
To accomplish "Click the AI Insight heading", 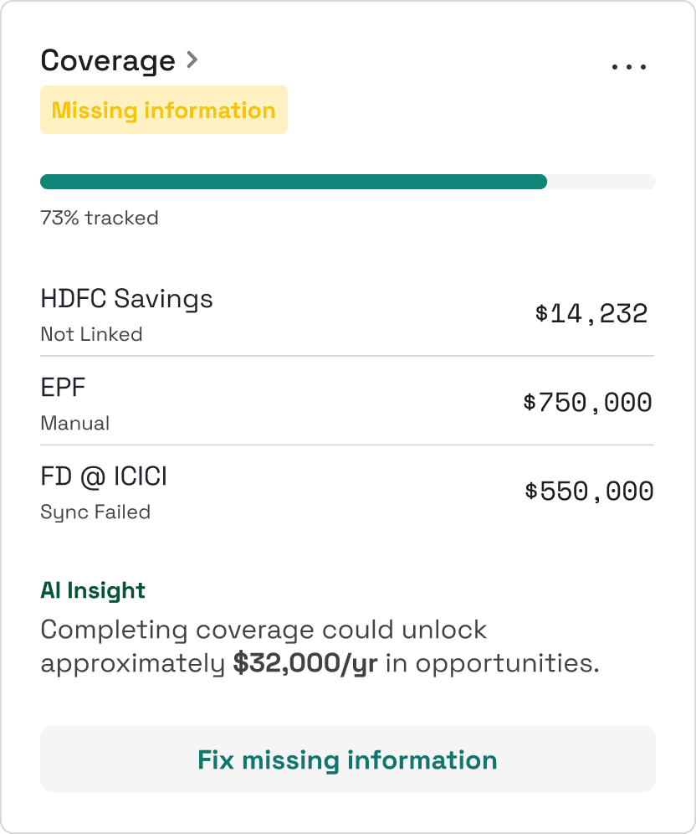I will click(93, 590).
